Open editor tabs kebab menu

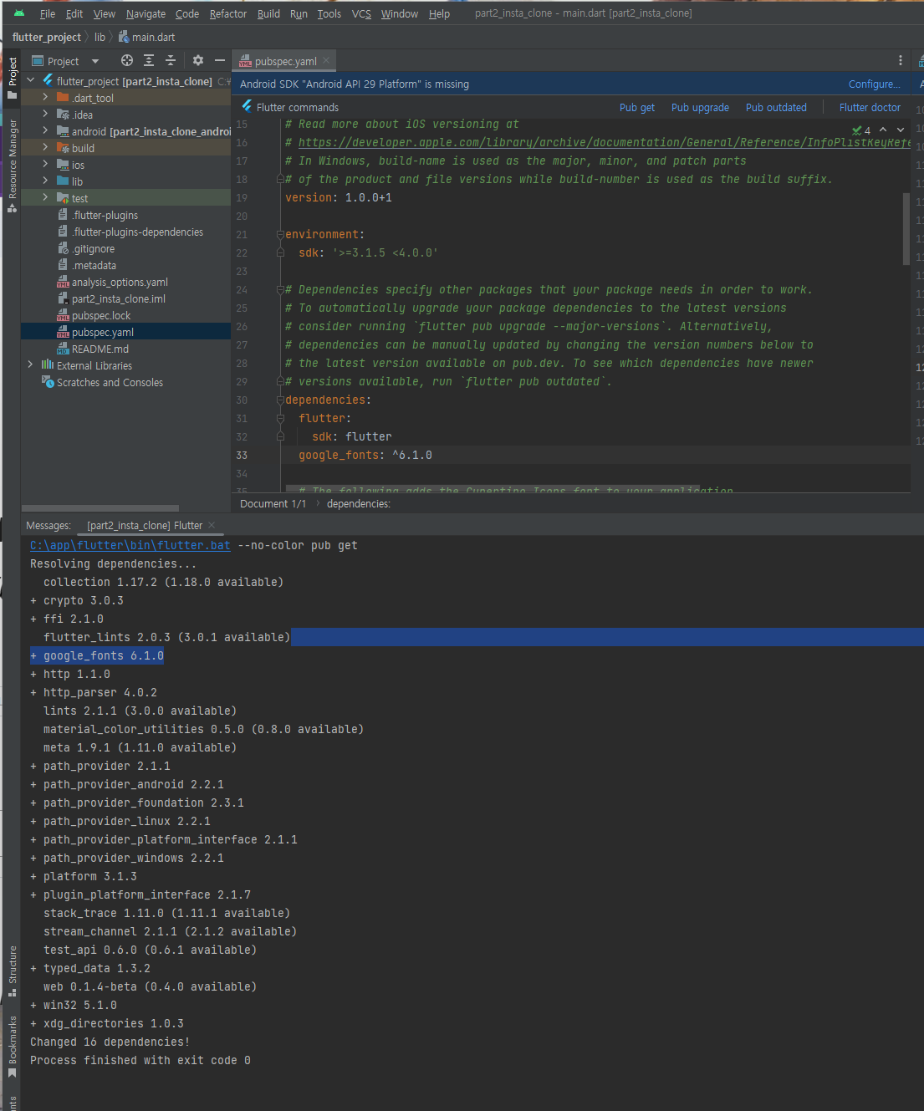901,60
